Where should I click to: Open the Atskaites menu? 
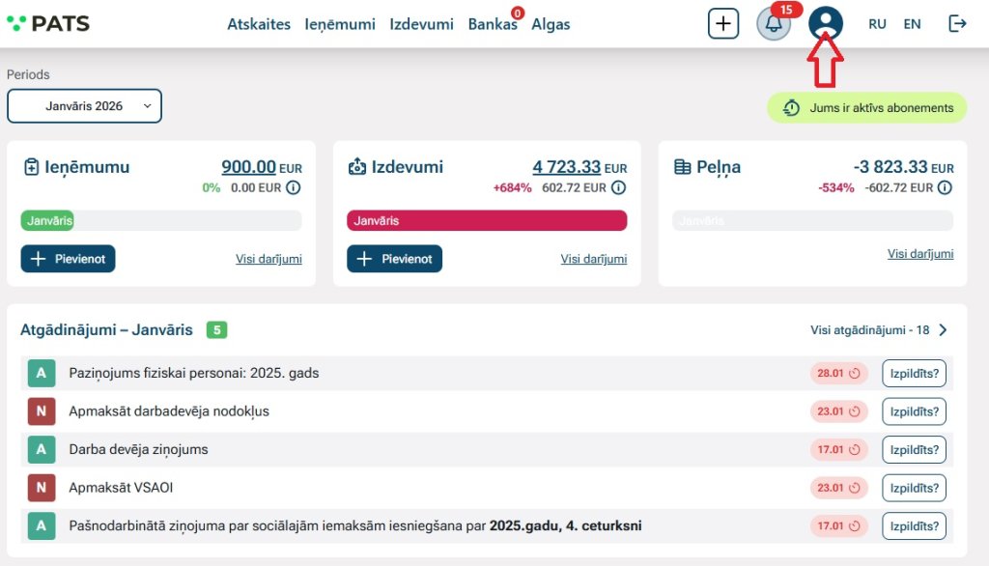point(259,24)
